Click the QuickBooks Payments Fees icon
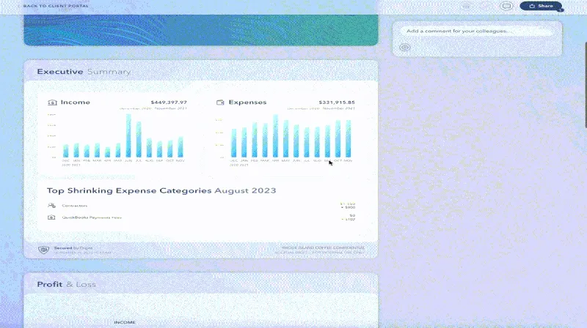 click(x=51, y=217)
